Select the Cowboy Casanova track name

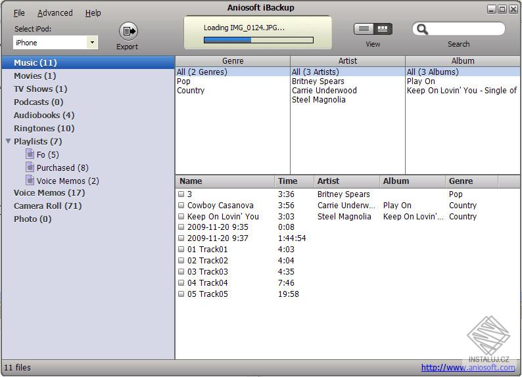point(220,205)
